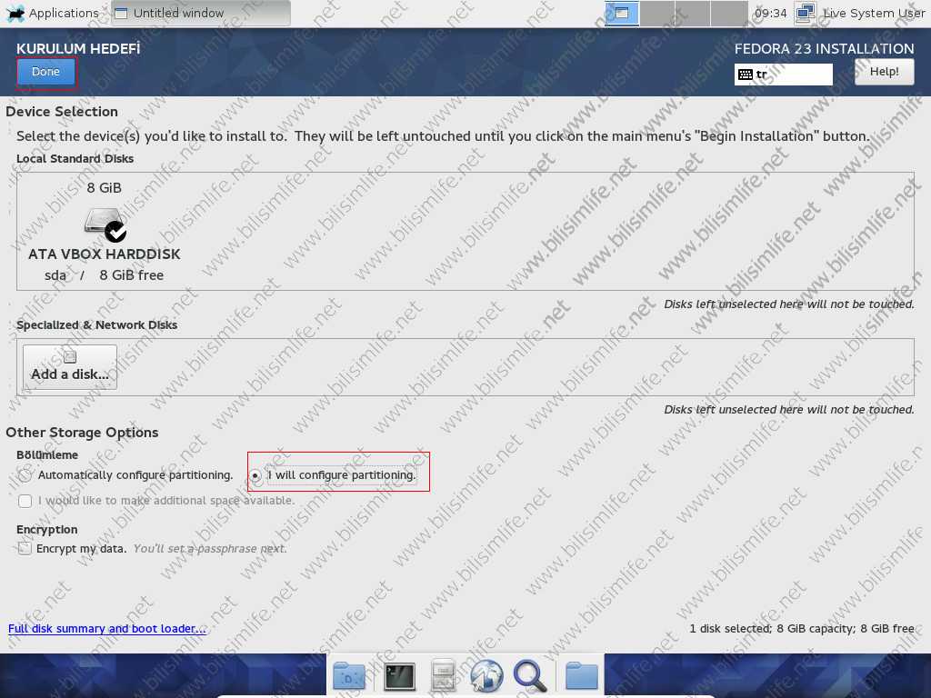The image size is (931, 698).
Task: Open the Application Finder magnifier icon
Action: [x=530, y=676]
